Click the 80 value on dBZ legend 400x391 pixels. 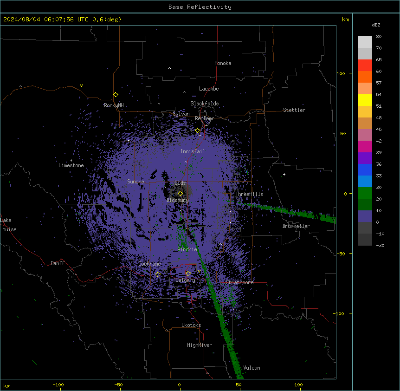(x=379, y=37)
